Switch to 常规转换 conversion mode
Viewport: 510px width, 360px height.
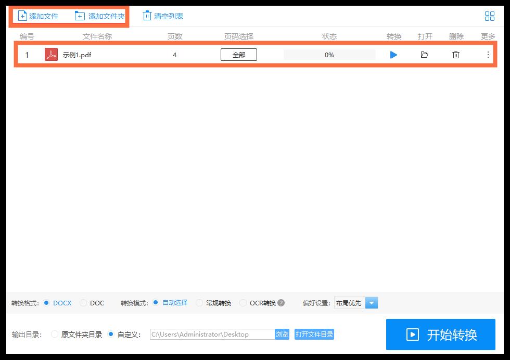coord(199,303)
